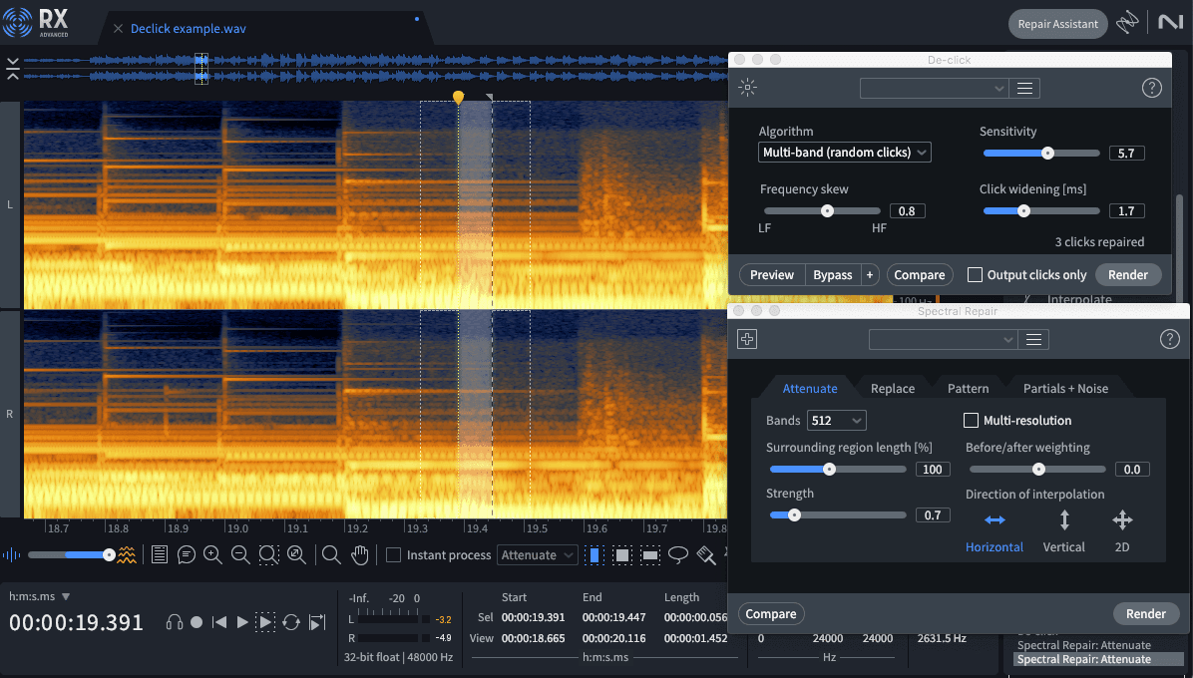
Task: Edit the Sensitivity value 5.7
Action: (1126, 153)
